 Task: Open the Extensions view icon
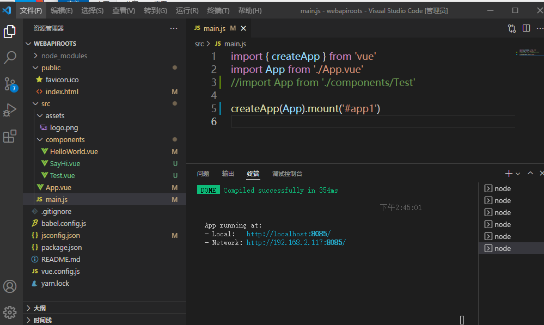pyautogui.click(x=10, y=136)
